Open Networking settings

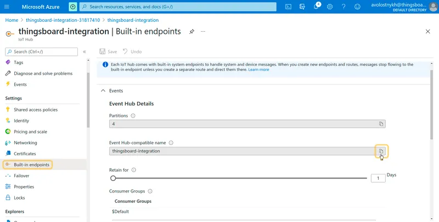click(x=25, y=143)
